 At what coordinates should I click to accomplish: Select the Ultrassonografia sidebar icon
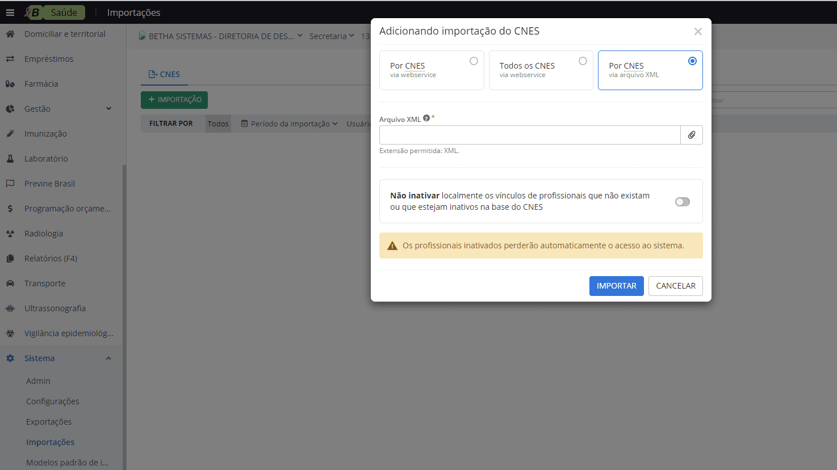[10, 308]
